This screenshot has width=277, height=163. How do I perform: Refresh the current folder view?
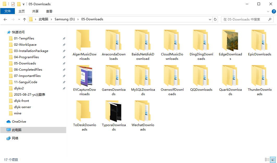215,19
